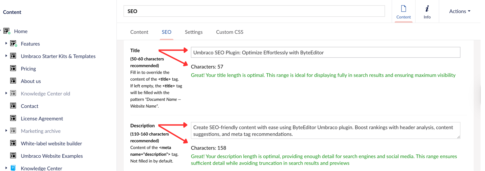The height and width of the screenshot is (171, 485).
Task: Click the About us page icon
Action: [x=13, y=81]
